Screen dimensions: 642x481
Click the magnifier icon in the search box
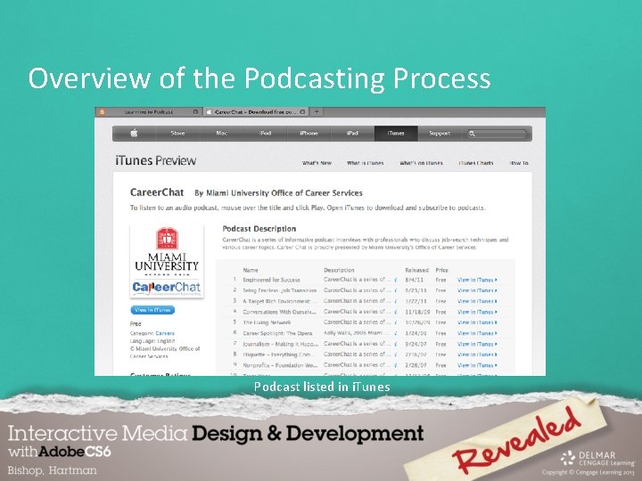pos(472,134)
